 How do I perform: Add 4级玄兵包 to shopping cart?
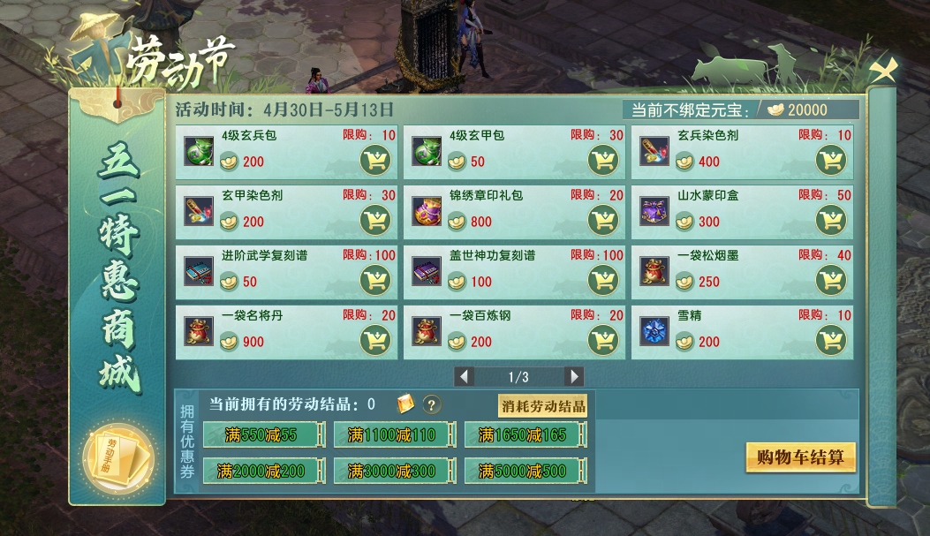point(375,160)
